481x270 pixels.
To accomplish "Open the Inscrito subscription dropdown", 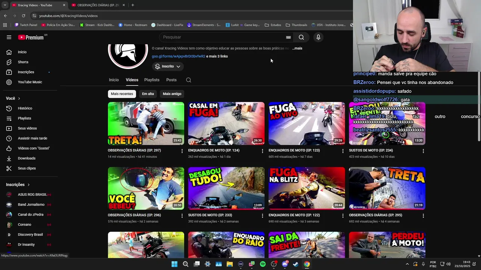I will pyautogui.click(x=168, y=66).
